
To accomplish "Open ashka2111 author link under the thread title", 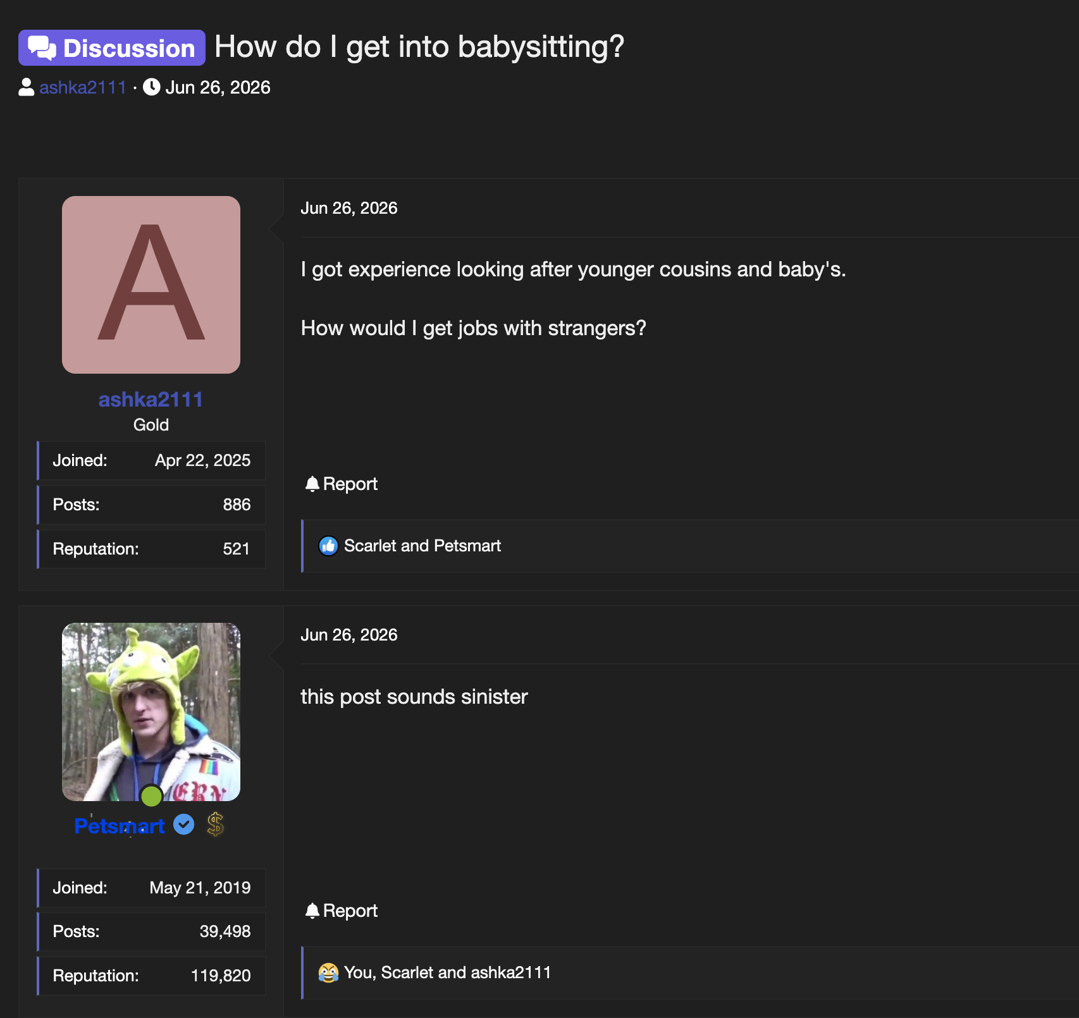I will coord(83,87).
